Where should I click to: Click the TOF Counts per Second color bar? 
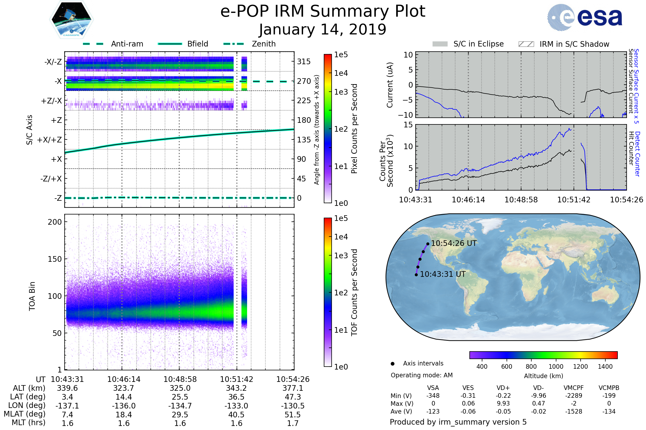click(x=328, y=292)
